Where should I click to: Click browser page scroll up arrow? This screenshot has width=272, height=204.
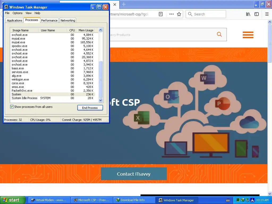point(270,22)
